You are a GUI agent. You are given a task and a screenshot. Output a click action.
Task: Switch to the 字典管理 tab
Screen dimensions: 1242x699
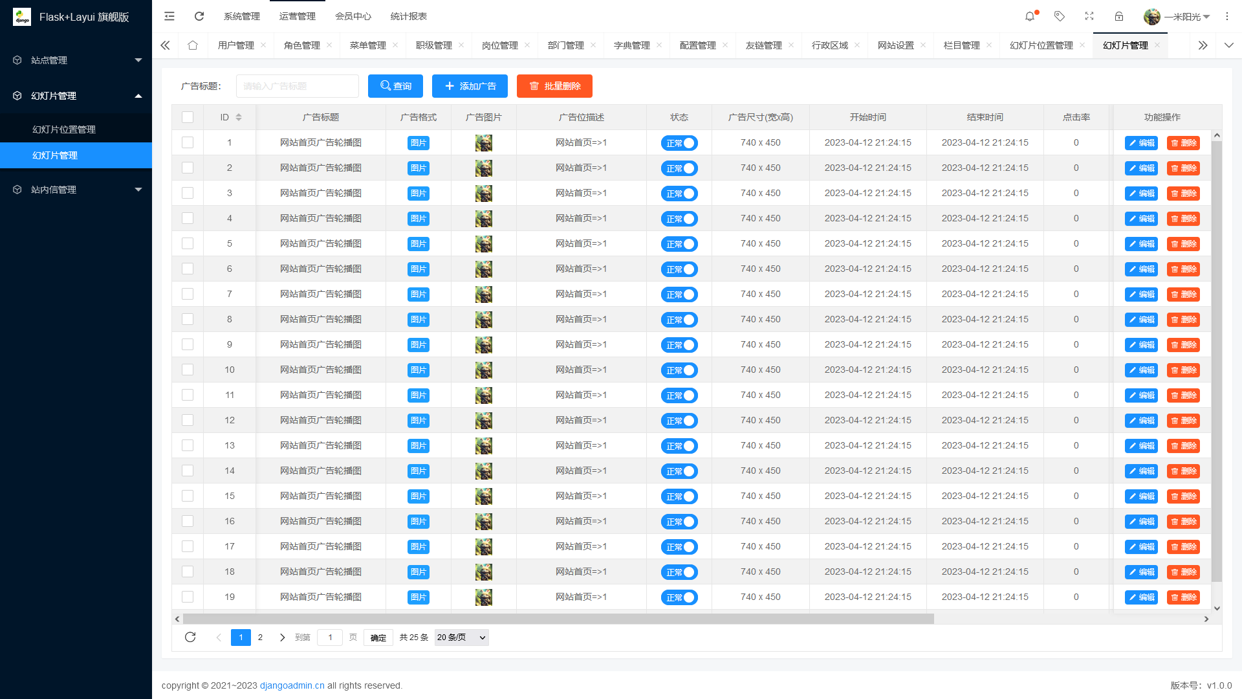tap(631, 45)
